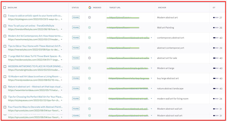Tick the trendyresidence.com row checkbox

(x=5, y=77)
